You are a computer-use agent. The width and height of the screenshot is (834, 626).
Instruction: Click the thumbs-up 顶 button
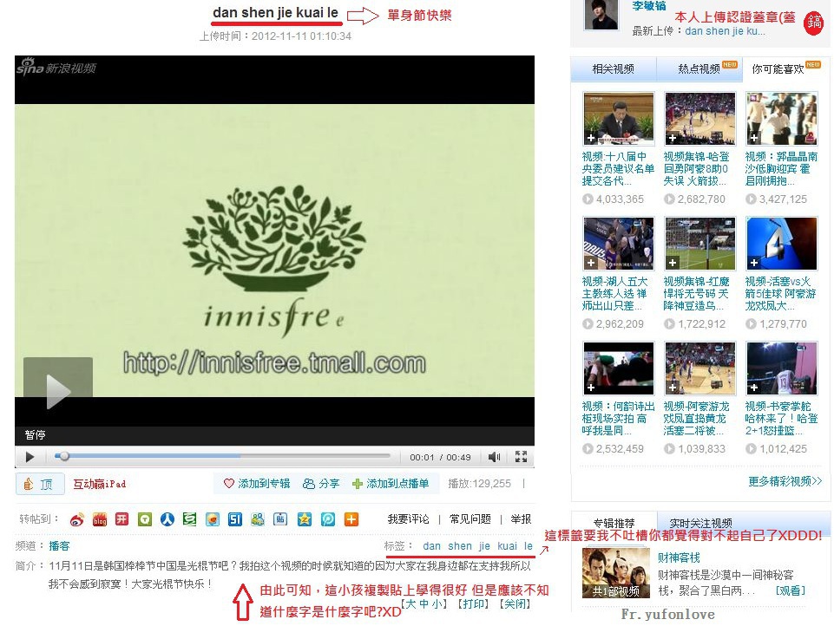[40, 484]
